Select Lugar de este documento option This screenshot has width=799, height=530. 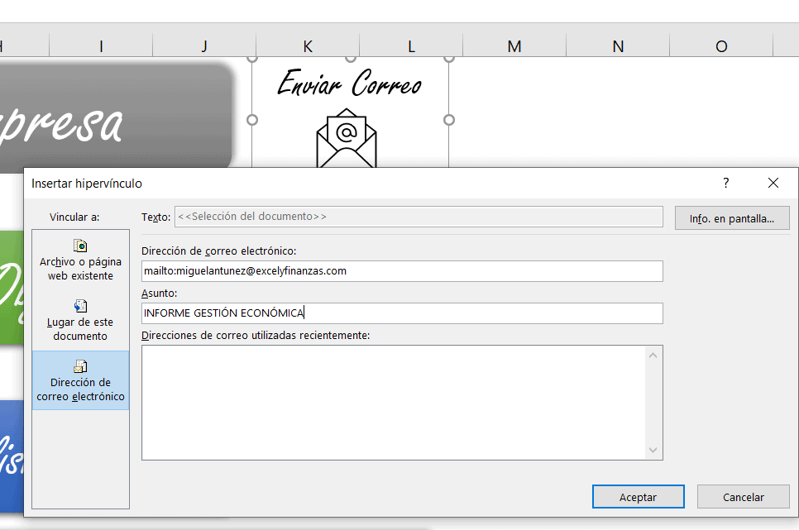[x=80, y=321]
